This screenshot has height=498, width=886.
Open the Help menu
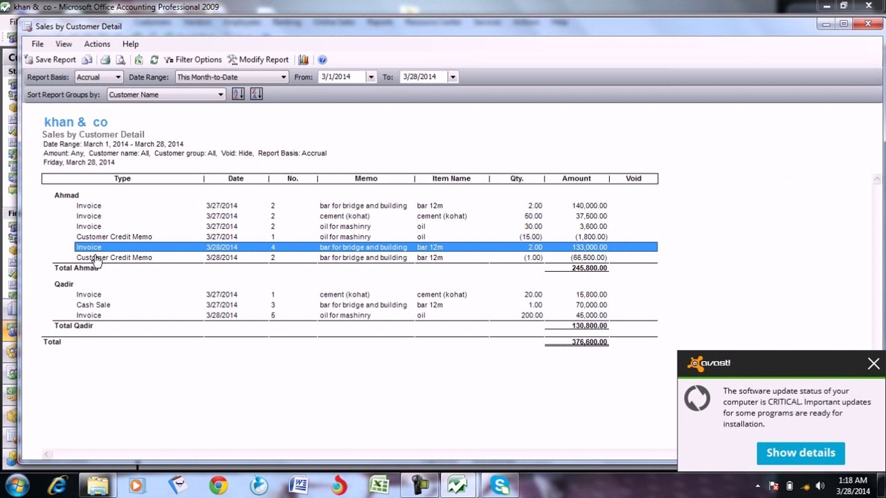(x=130, y=44)
